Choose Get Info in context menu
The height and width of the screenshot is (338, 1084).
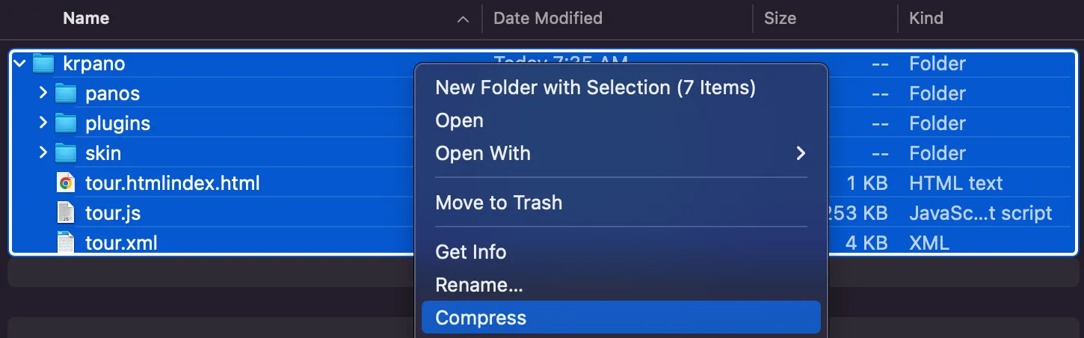471,252
